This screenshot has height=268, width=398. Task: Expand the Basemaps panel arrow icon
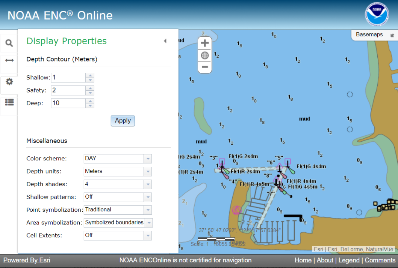click(x=392, y=35)
